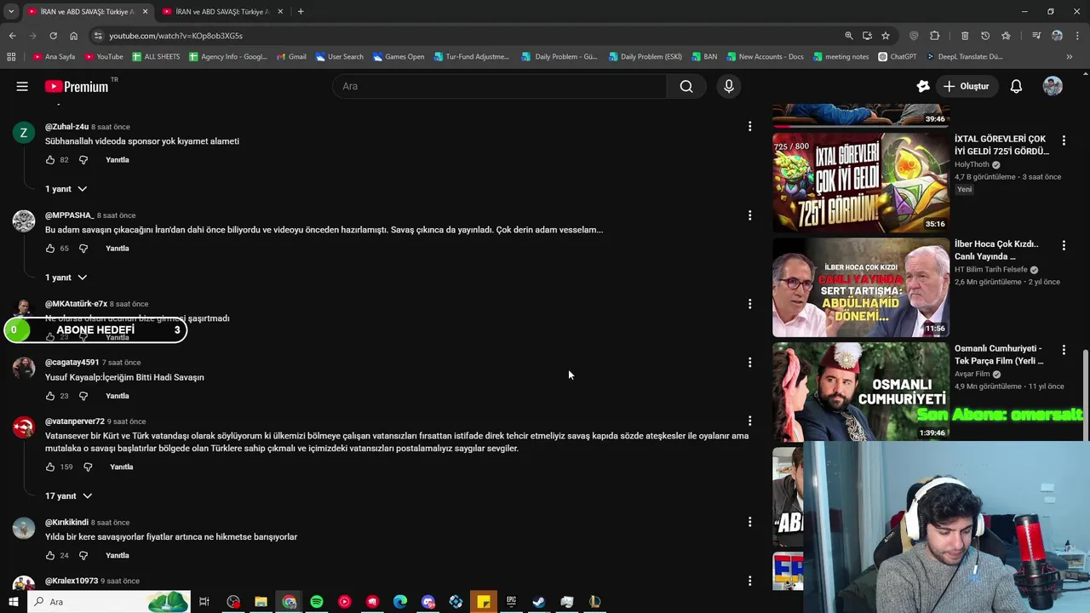Click the search magnifier button

coord(686,86)
